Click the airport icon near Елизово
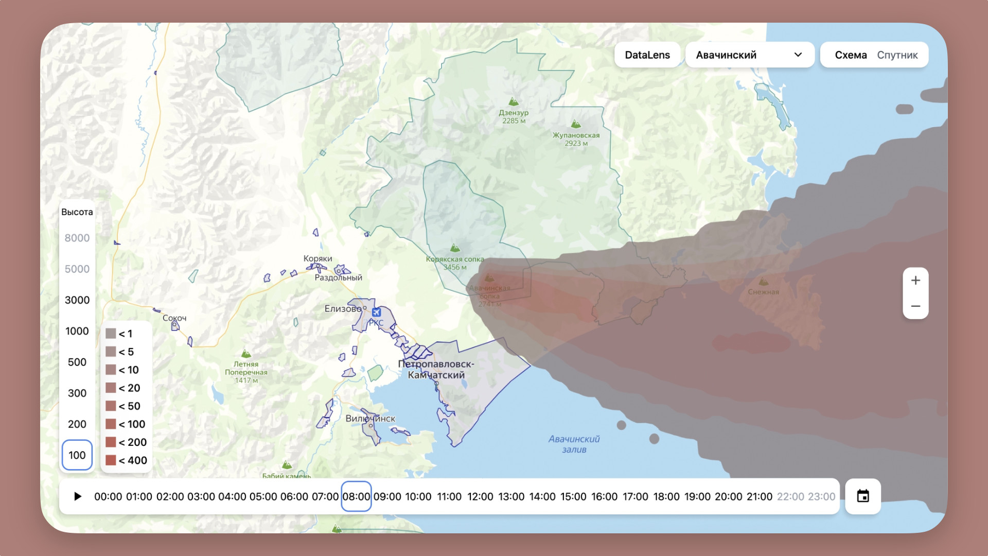988x556 pixels. tap(376, 312)
